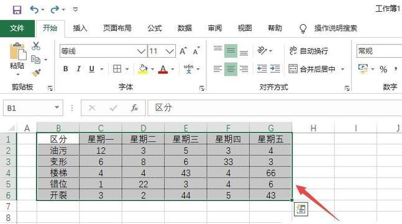The height and width of the screenshot is (224, 402).
Task: Click the formula bar containing 区分
Action: click(275, 108)
